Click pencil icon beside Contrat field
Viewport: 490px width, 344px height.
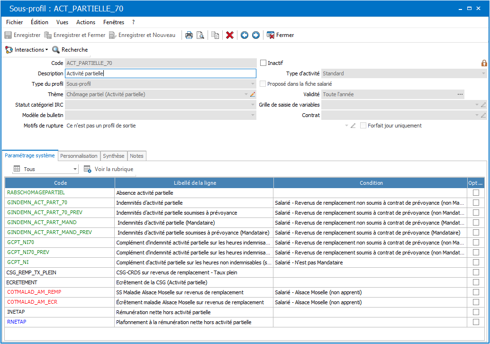click(x=483, y=115)
